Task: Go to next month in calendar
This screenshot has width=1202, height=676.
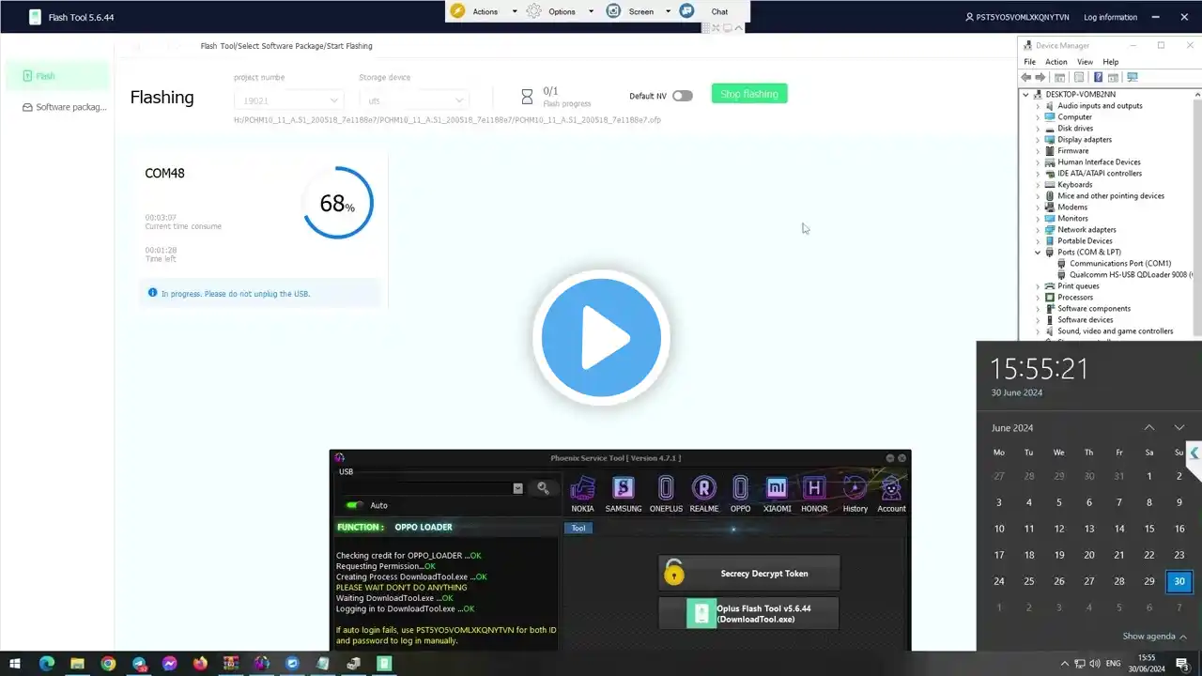Action: [x=1179, y=427]
